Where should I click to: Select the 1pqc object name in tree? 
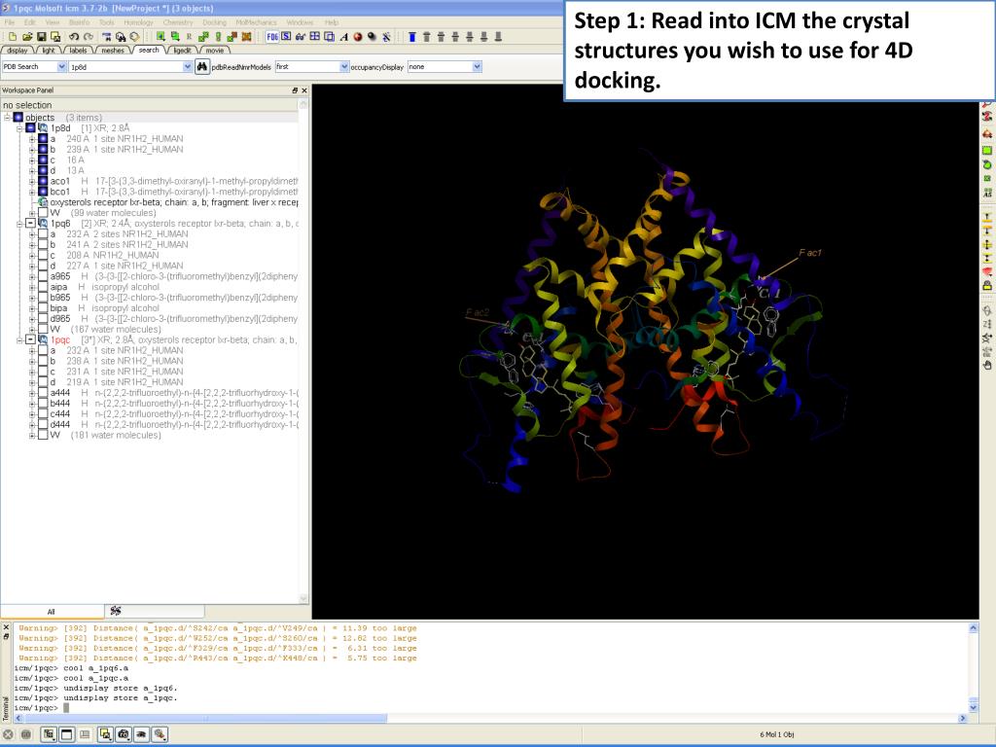pos(60,339)
